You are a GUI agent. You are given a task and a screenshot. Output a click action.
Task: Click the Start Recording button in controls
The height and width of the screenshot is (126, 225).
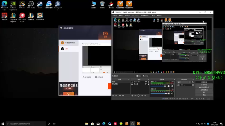pos(204,85)
